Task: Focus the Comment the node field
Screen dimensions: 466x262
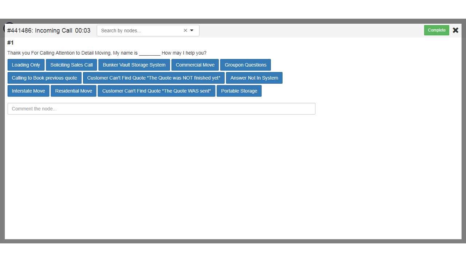Action: coord(161,109)
